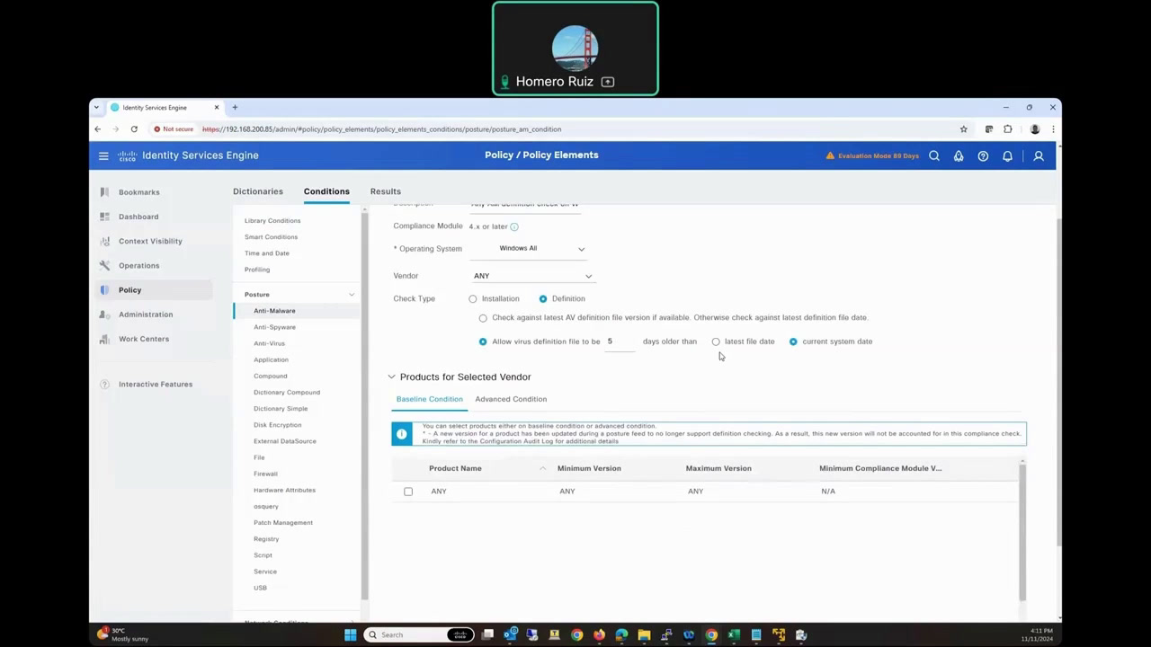The height and width of the screenshot is (647, 1151).
Task: Switch to the Results tab
Action: click(x=386, y=191)
